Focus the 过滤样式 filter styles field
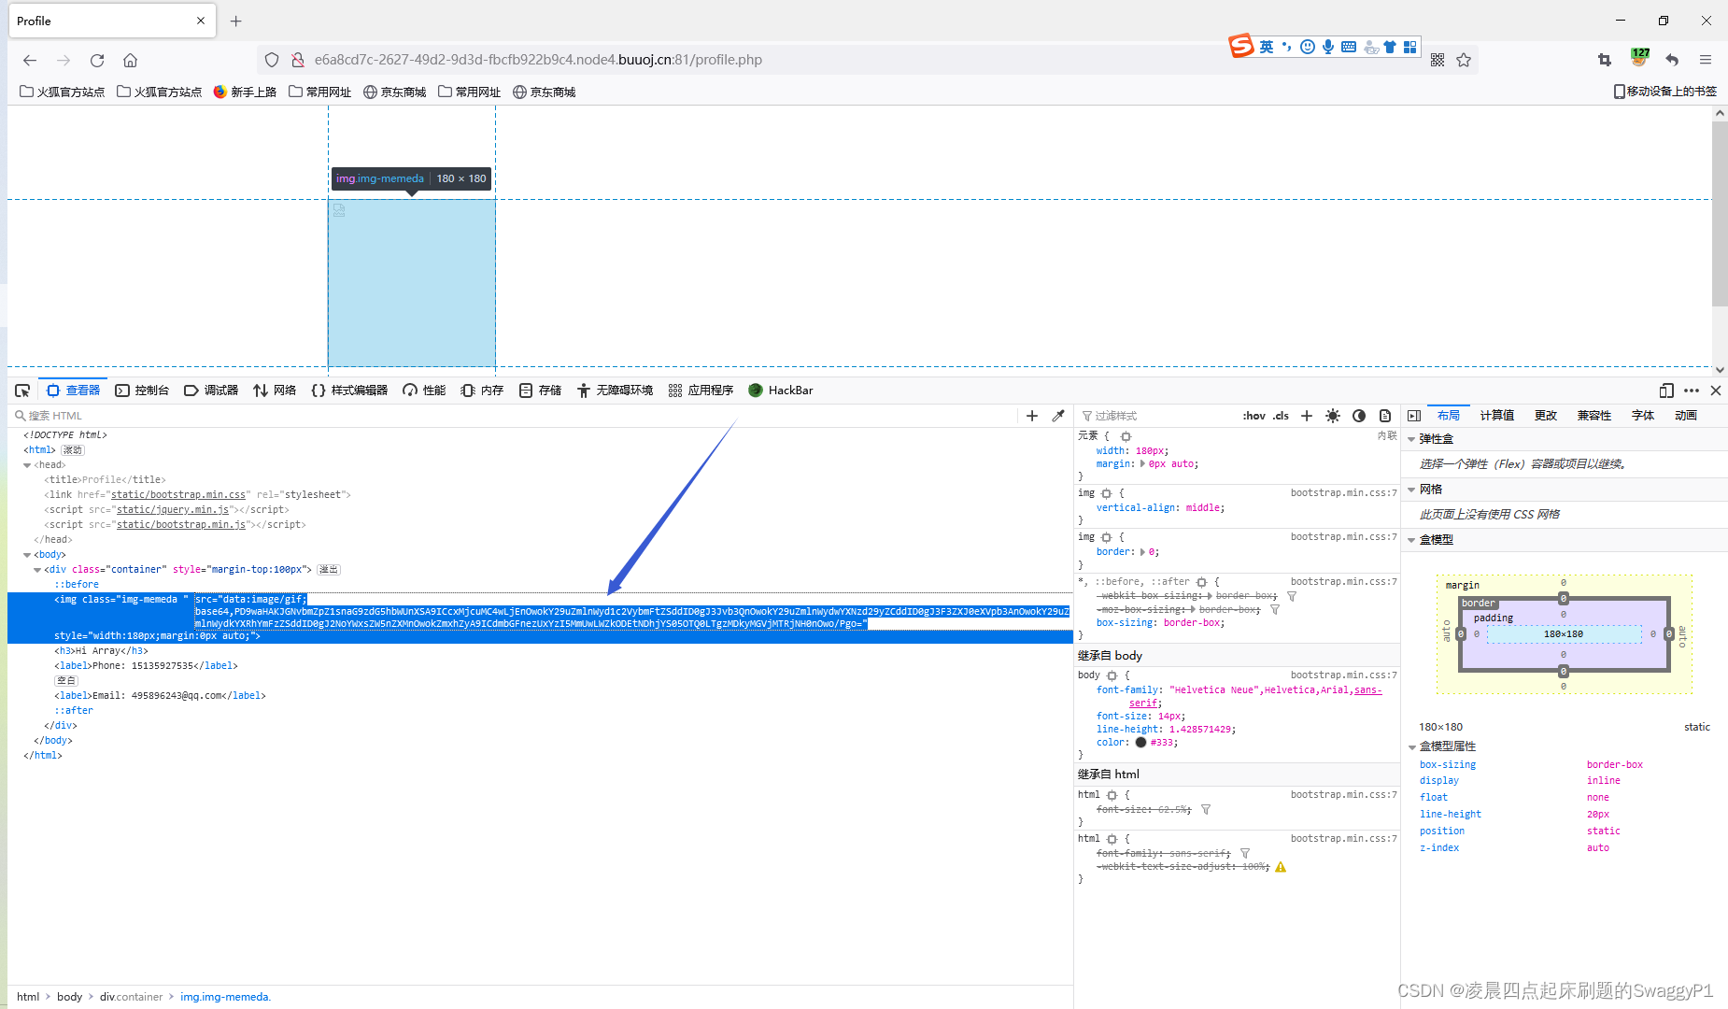The height and width of the screenshot is (1009, 1728). tap(1158, 416)
